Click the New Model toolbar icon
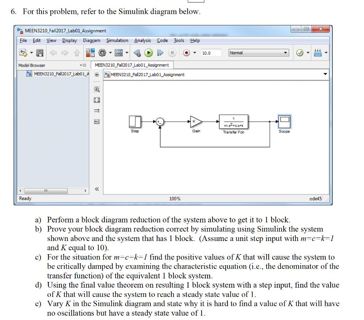The height and width of the screenshot is (320, 364). pyautogui.click(x=23, y=53)
